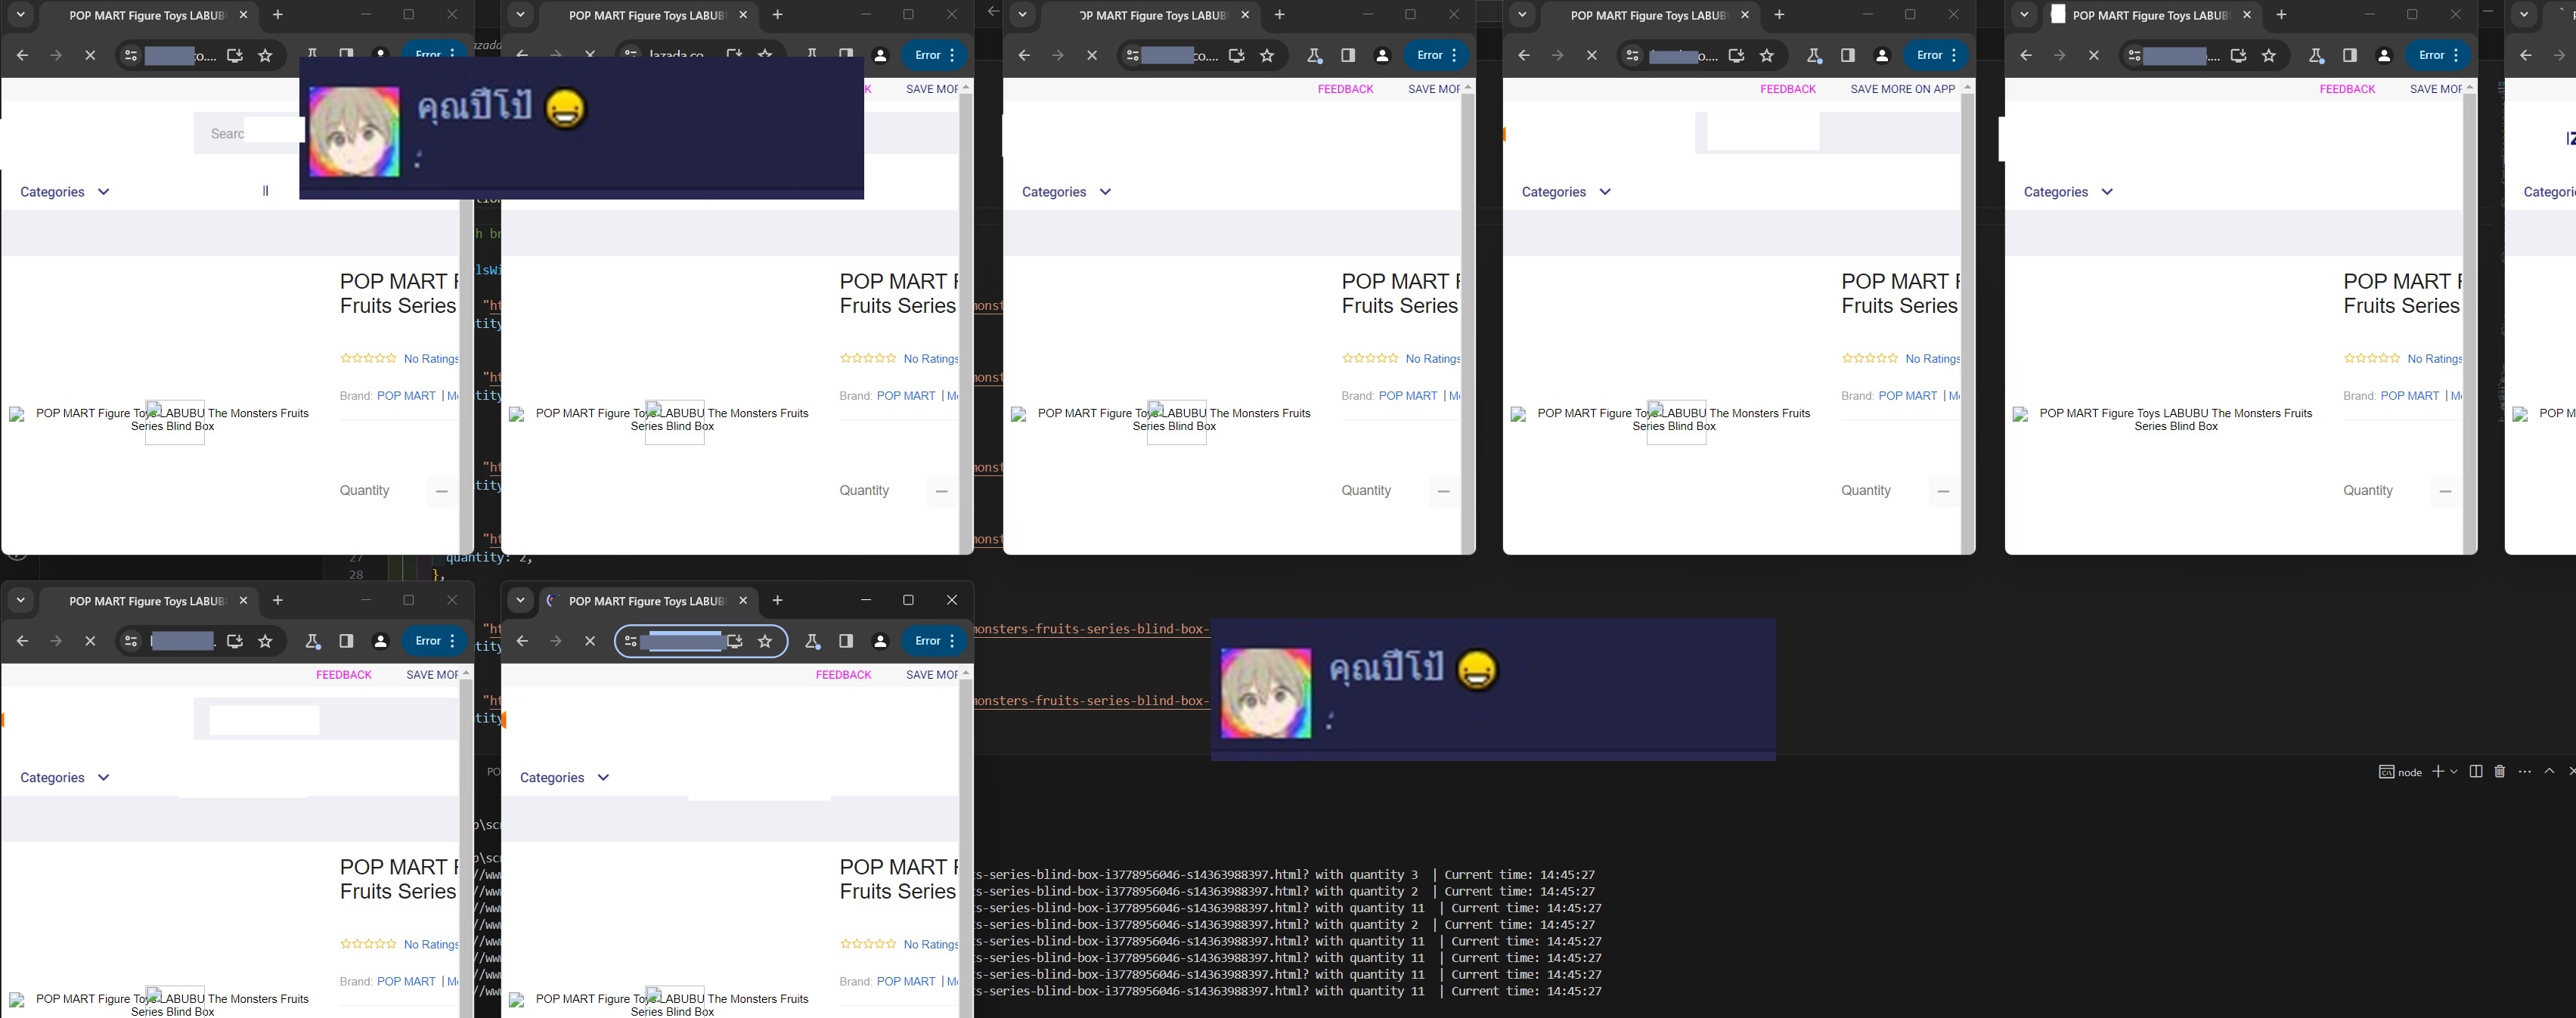Open tab search chevron in first top-row window
This screenshot has height=1018, width=2576.
coord(21,15)
